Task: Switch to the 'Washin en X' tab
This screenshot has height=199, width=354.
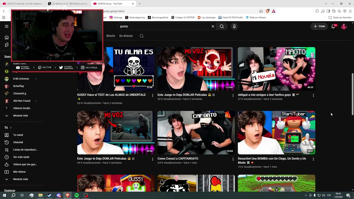Action: point(68,4)
